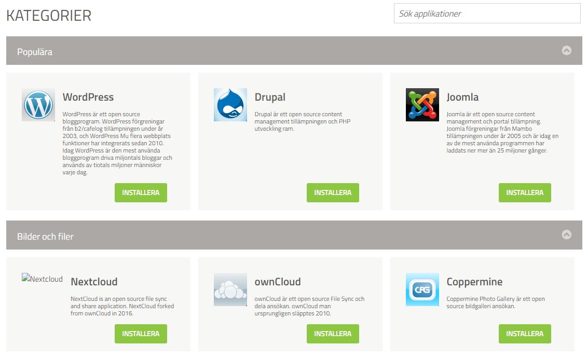
Task: Open the WordPress title link
Action: click(x=88, y=98)
